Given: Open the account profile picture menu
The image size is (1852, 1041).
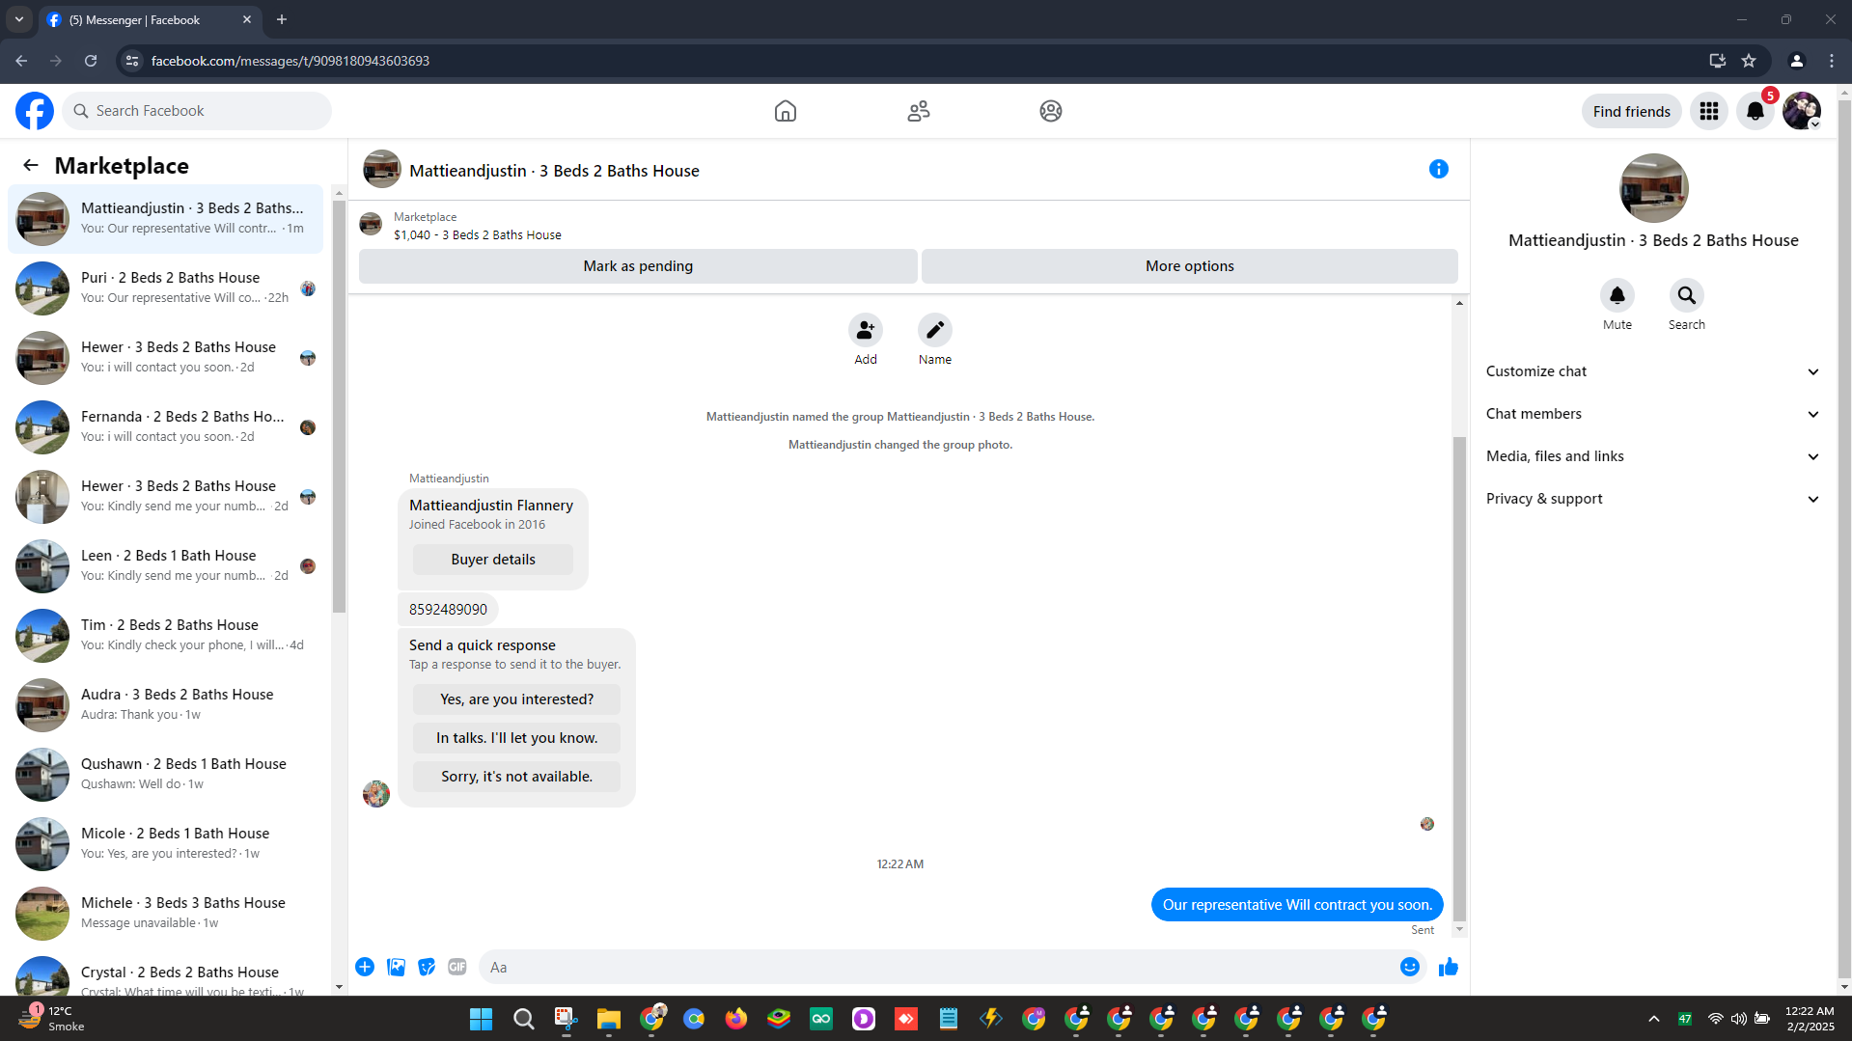Looking at the screenshot, I should click(1802, 111).
